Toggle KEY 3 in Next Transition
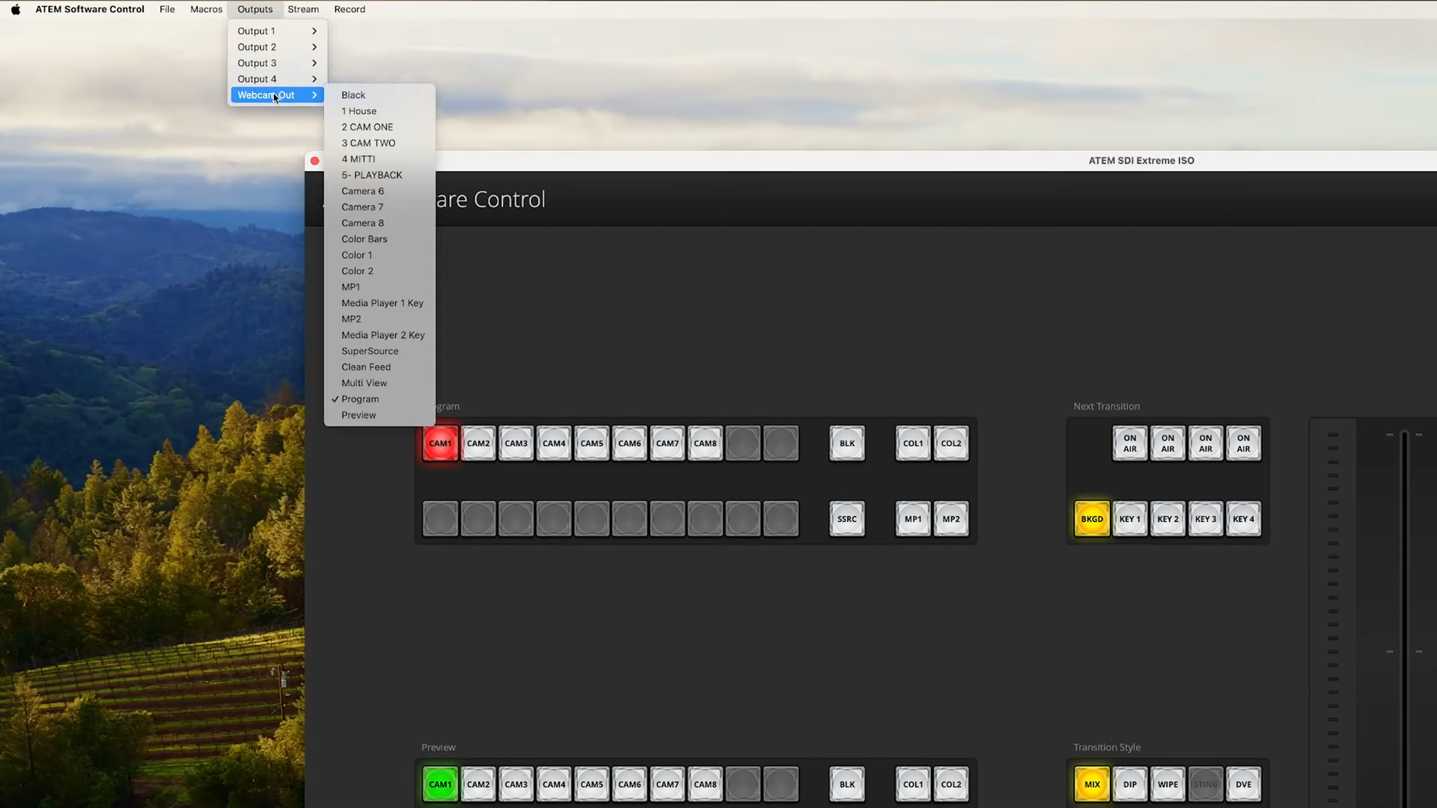 [1206, 519]
